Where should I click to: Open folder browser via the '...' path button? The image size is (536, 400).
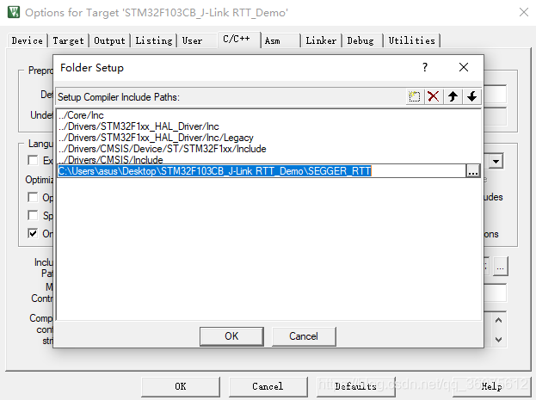[473, 171]
